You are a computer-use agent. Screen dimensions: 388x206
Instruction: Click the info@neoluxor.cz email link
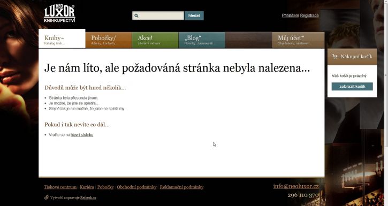click(296, 186)
